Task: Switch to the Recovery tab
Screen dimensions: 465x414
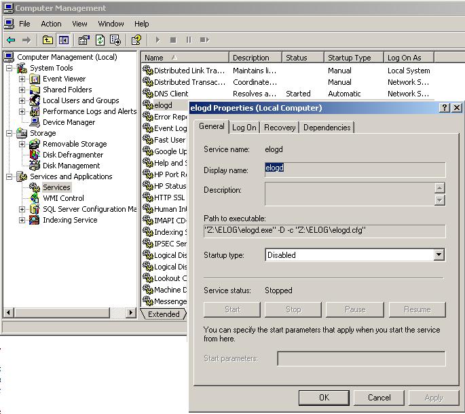Action: coord(280,128)
